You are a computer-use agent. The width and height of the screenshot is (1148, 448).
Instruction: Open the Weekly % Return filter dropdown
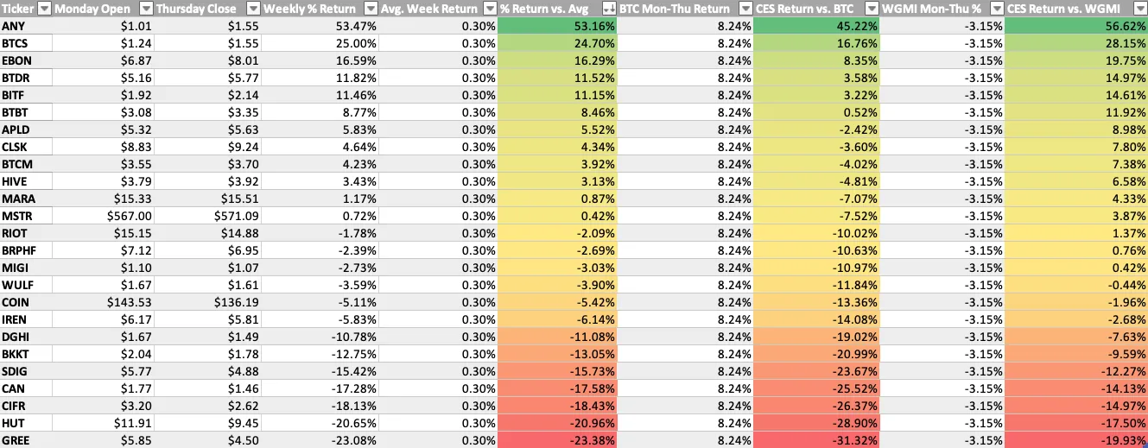pyautogui.click(x=370, y=9)
